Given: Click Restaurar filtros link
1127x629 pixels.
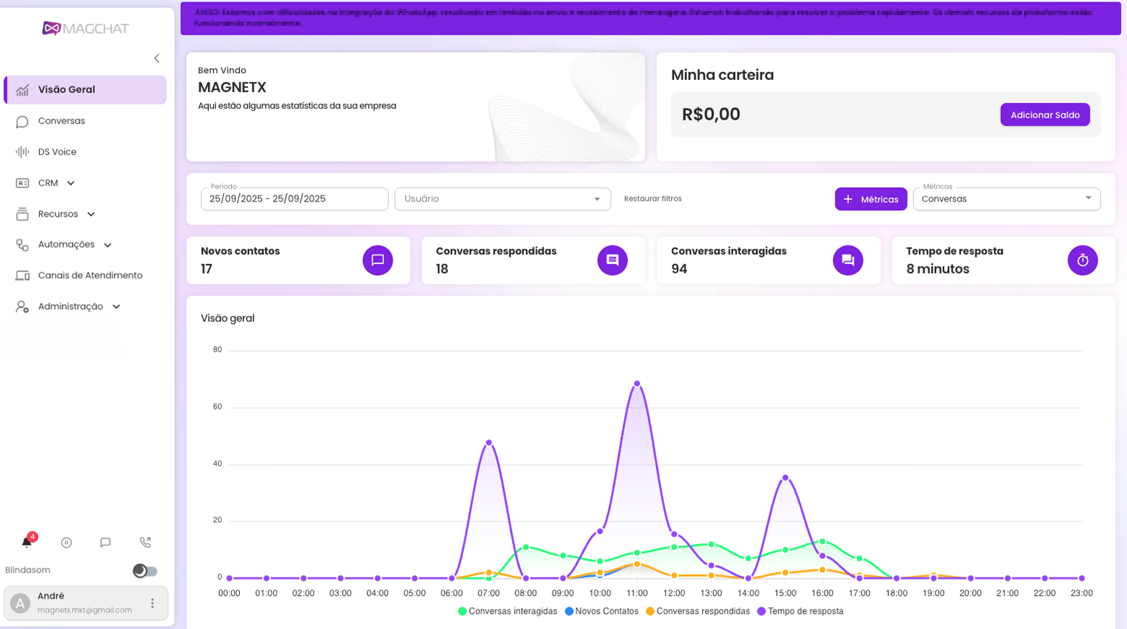Looking at the screenshot, I should 652,199.
